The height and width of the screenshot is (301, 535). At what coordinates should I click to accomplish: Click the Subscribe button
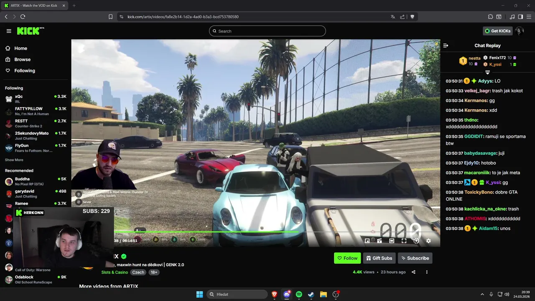pyautogui.click(x=415, y=258)
